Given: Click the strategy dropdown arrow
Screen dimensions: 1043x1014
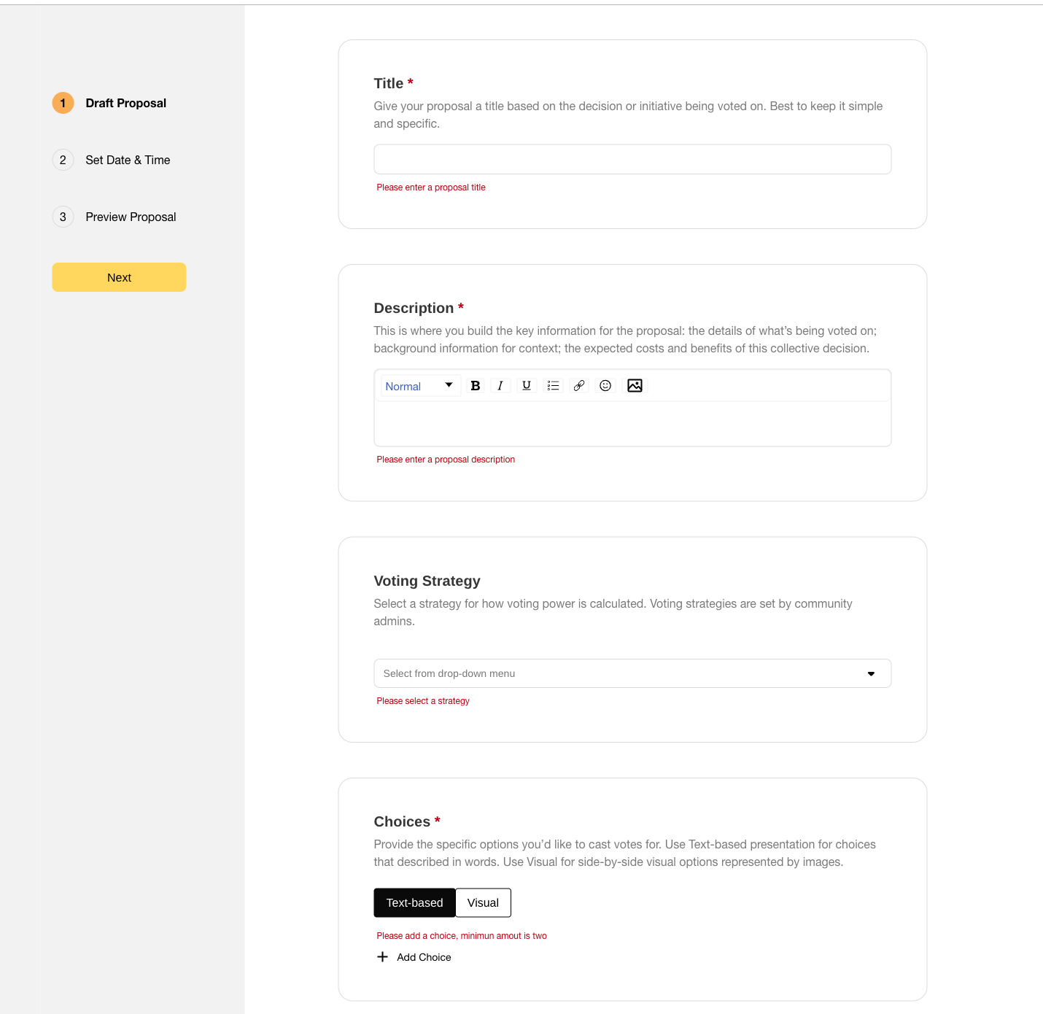Looking at the screenshot, I should point(871,673).
